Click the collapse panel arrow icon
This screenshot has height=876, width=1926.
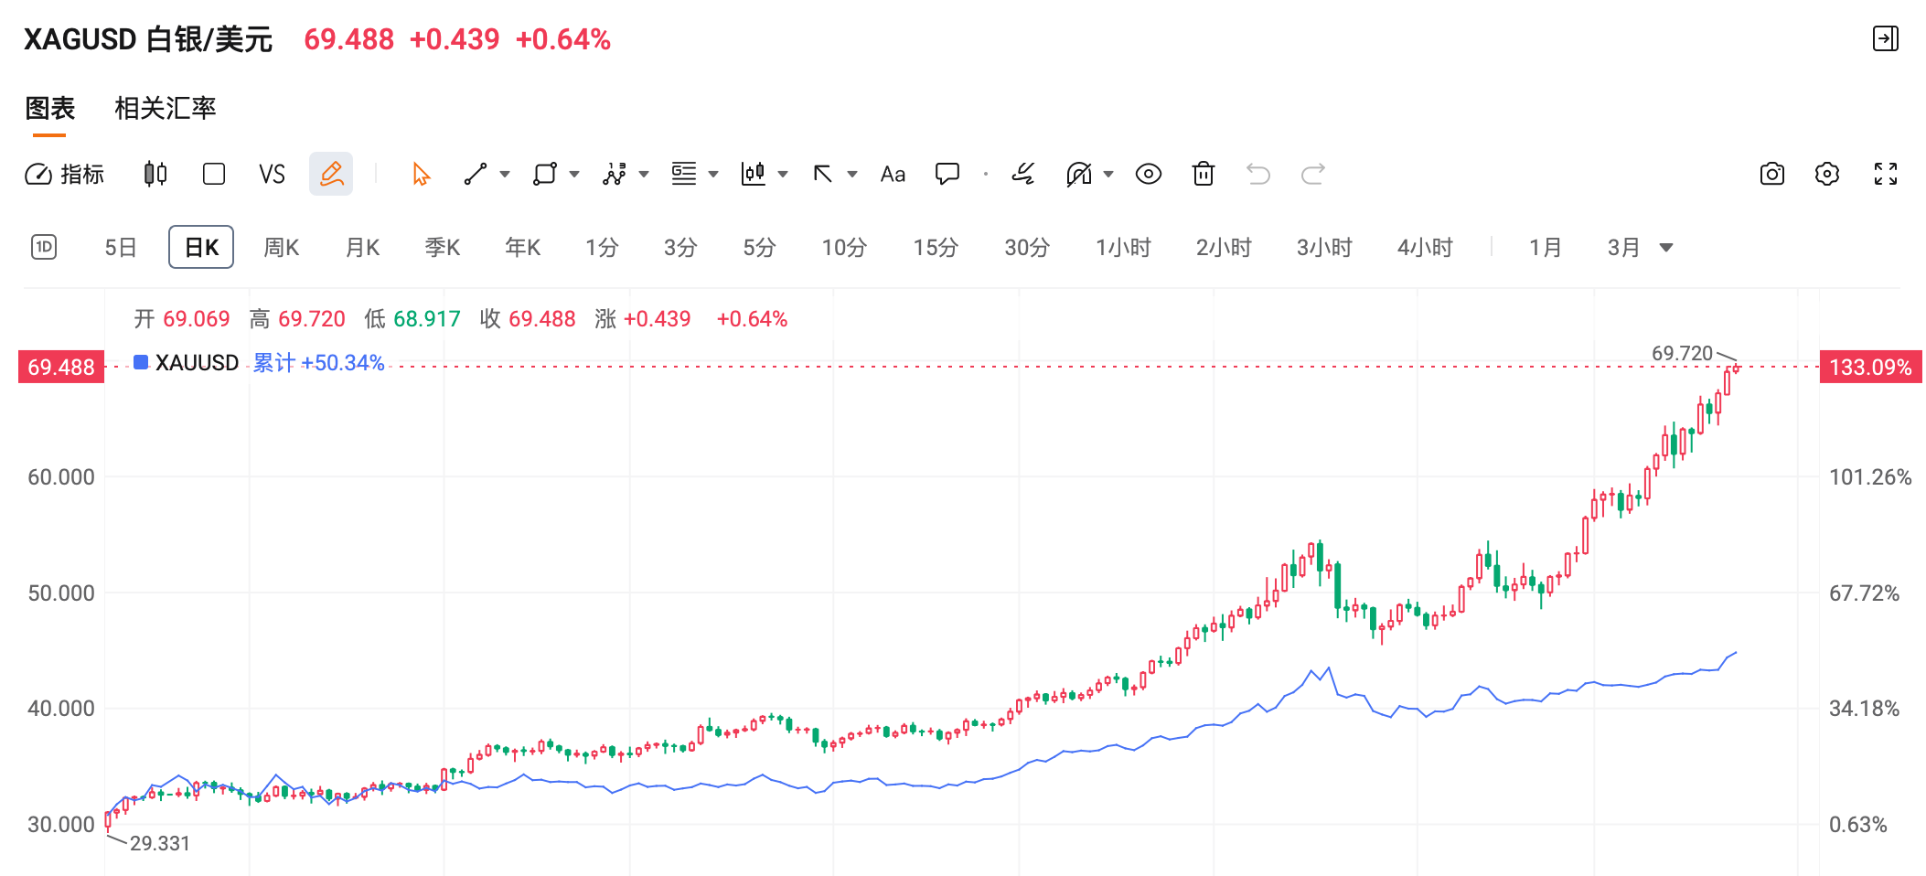click(1885, 38)
